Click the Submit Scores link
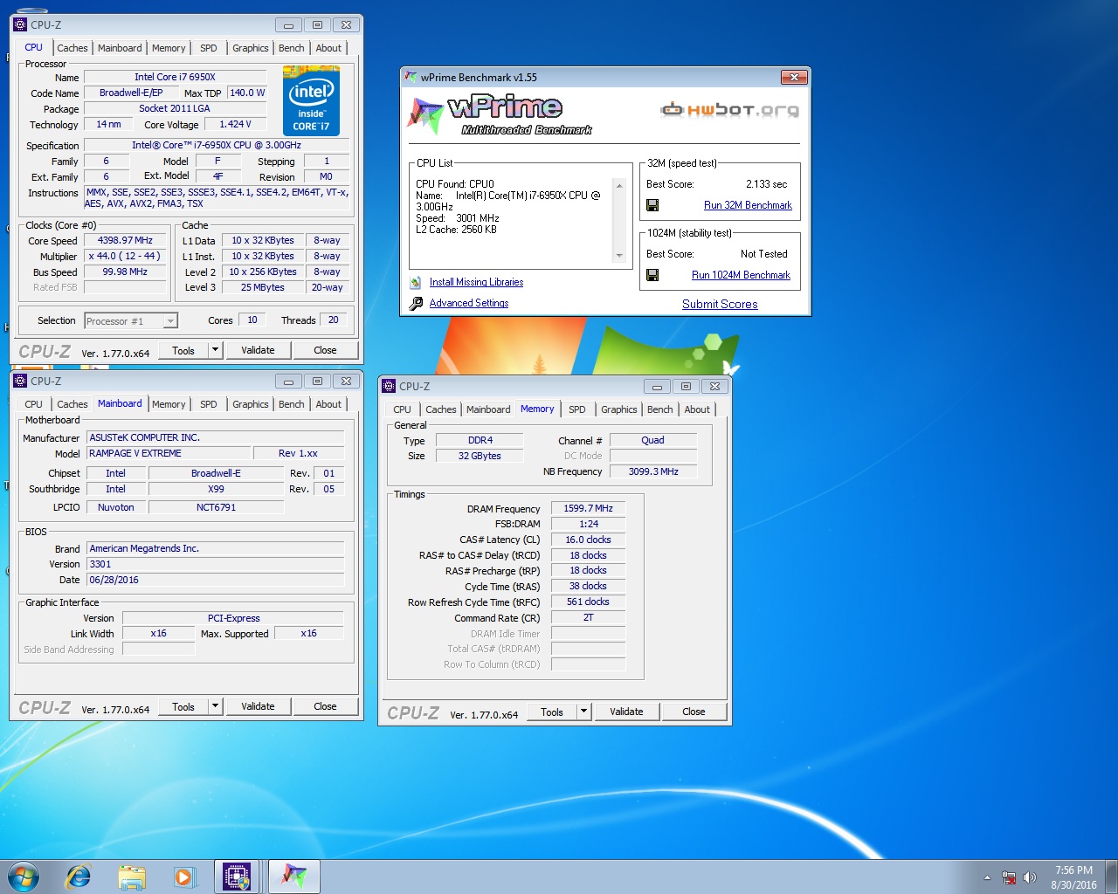 (720, 304)
